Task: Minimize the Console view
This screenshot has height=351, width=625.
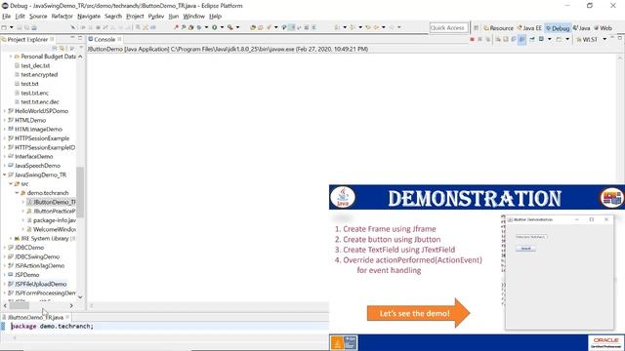Action: point(612,37)
